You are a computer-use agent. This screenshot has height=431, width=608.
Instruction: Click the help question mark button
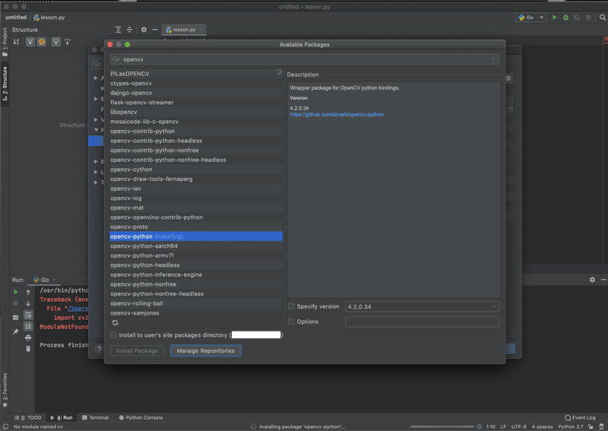[100, 349]
